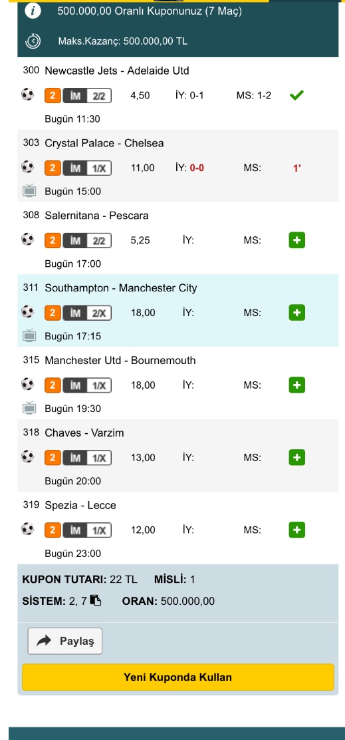Expand Salernitana - Pescara with green plus
This screenshot has width=345, height=740.
pyautogui.click(x=297, y=240)
